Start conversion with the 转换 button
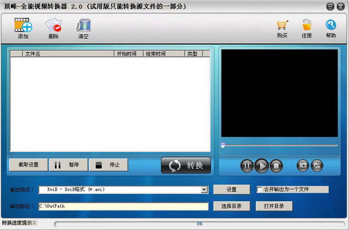This screenshot has height=230, width=349. pos(186,165)
